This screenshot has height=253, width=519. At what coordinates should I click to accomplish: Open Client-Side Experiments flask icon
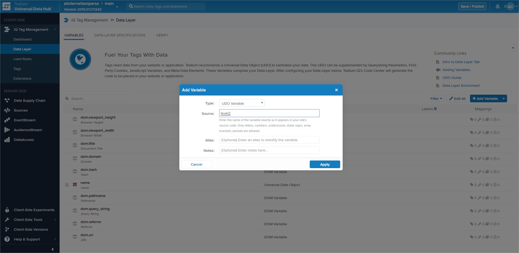pos(7,210)
